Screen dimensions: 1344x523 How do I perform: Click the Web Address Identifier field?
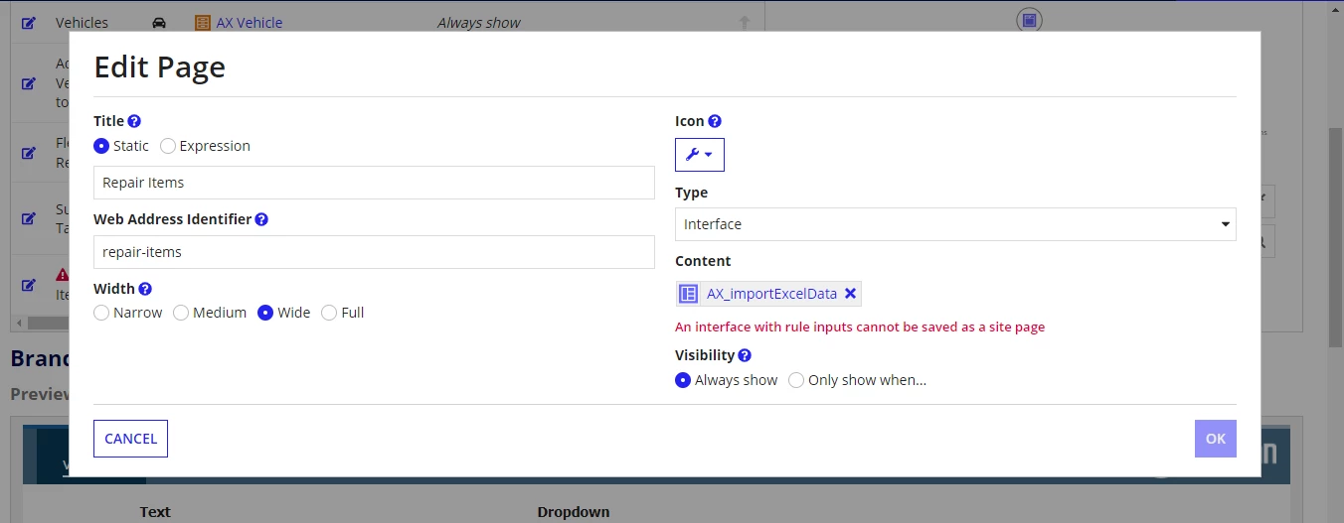(x=374, y=252)
